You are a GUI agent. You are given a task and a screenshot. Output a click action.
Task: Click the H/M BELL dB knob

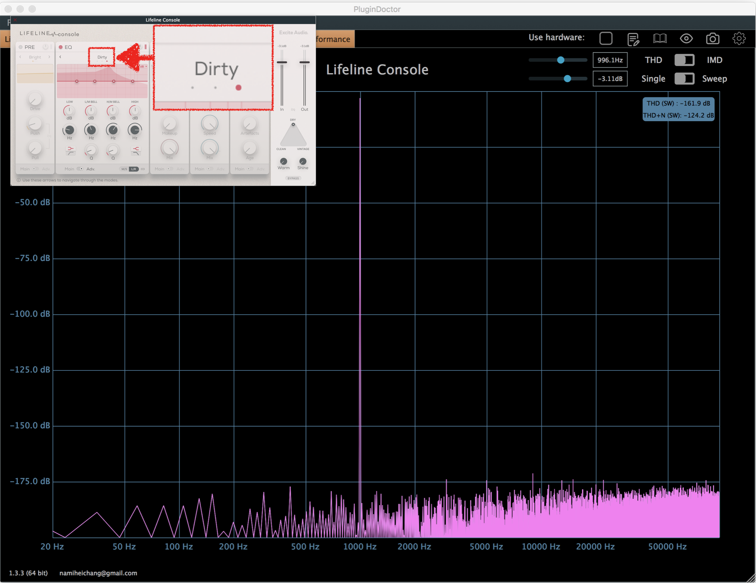coord(112,110)
